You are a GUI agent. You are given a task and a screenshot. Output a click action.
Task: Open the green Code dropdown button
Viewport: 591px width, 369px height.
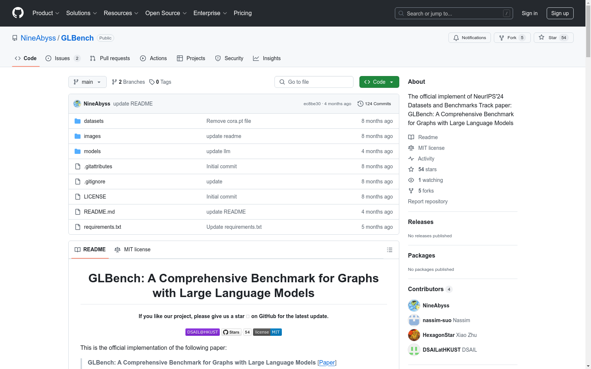click(379, 82)
